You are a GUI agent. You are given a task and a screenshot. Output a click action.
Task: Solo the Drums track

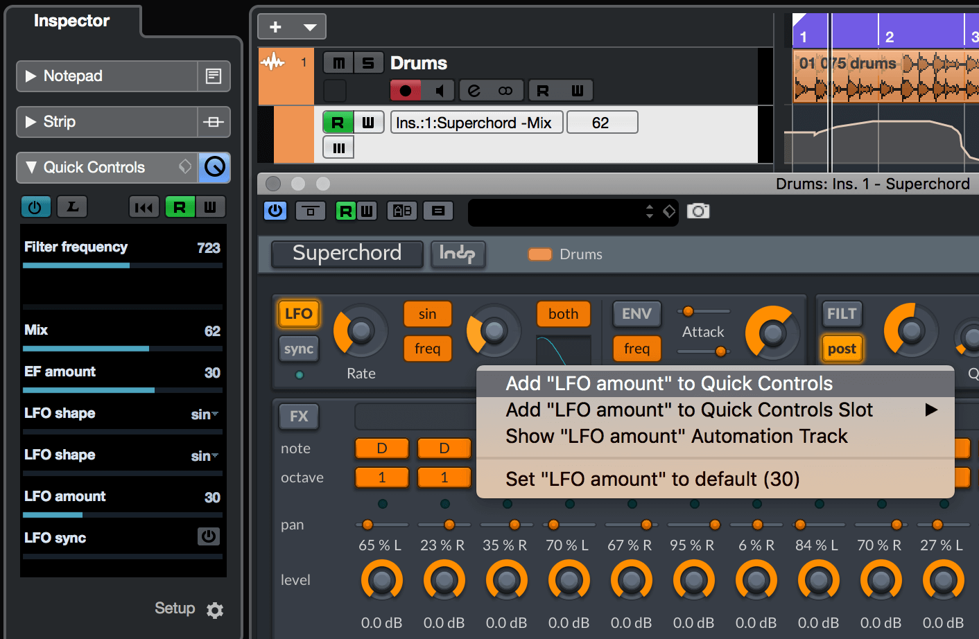[368, 63]
